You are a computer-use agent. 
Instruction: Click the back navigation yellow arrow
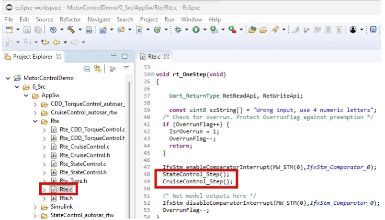[57, 42]
